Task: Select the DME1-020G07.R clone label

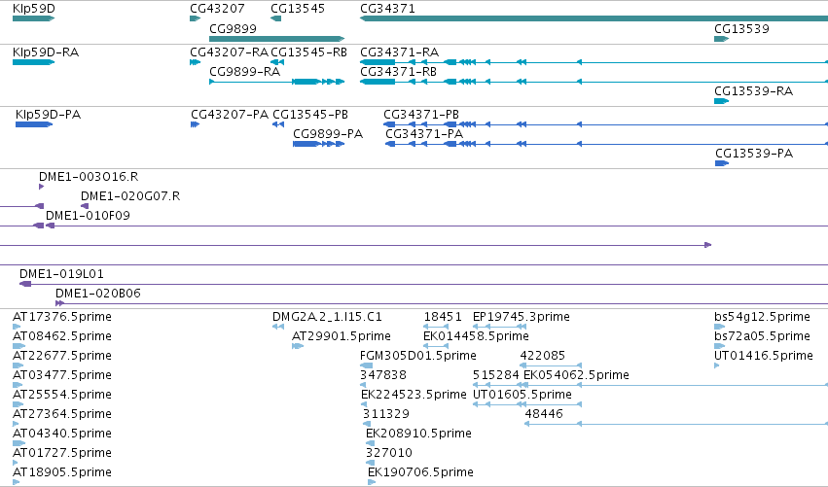Action: pyautogui.click(x=130, y=196)
